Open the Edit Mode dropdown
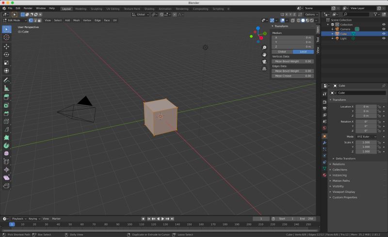This screenshot has width=388, height=237. point(15,20)
